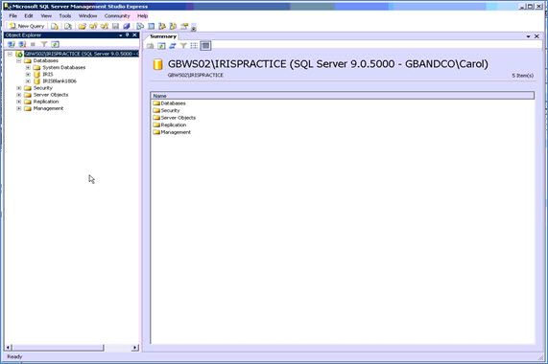The width and height of the screenshot is (548, 364).
Task: Expand the Server Objects tree node
Action: pos(19,95)
